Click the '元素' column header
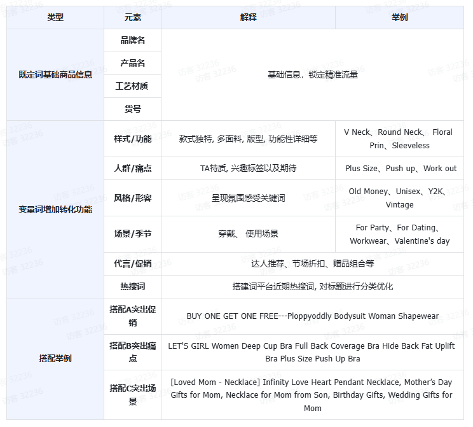Image resolution: width=473 pixels, height=427 pixels. point(132,18)
